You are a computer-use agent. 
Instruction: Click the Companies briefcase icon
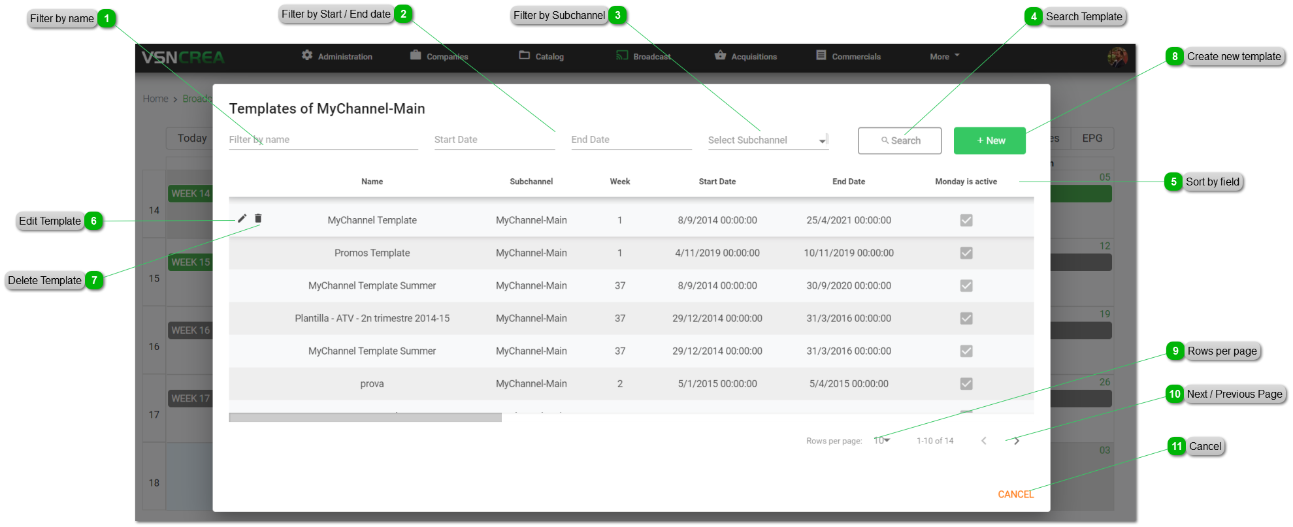(x=416, y=56)
